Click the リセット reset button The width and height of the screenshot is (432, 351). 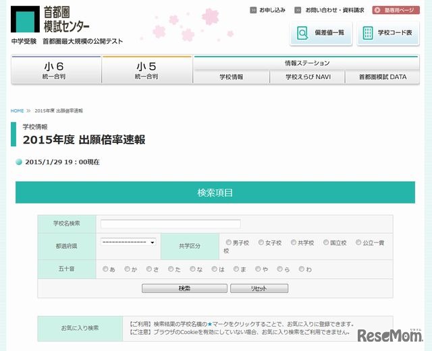tap(259, 288)
